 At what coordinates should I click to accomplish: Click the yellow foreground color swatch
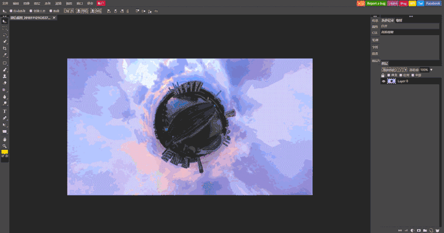[x=4, y=152]
